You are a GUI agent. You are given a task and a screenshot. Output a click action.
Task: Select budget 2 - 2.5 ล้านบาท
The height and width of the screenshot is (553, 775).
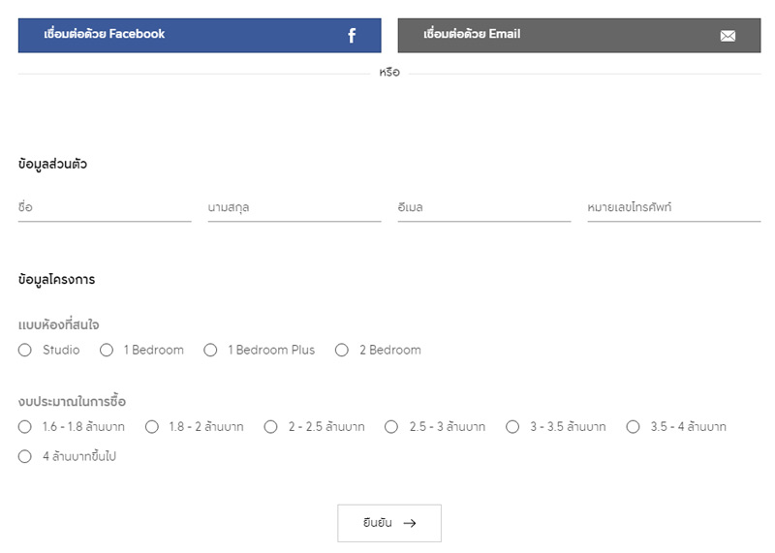[x=271, y=427]
